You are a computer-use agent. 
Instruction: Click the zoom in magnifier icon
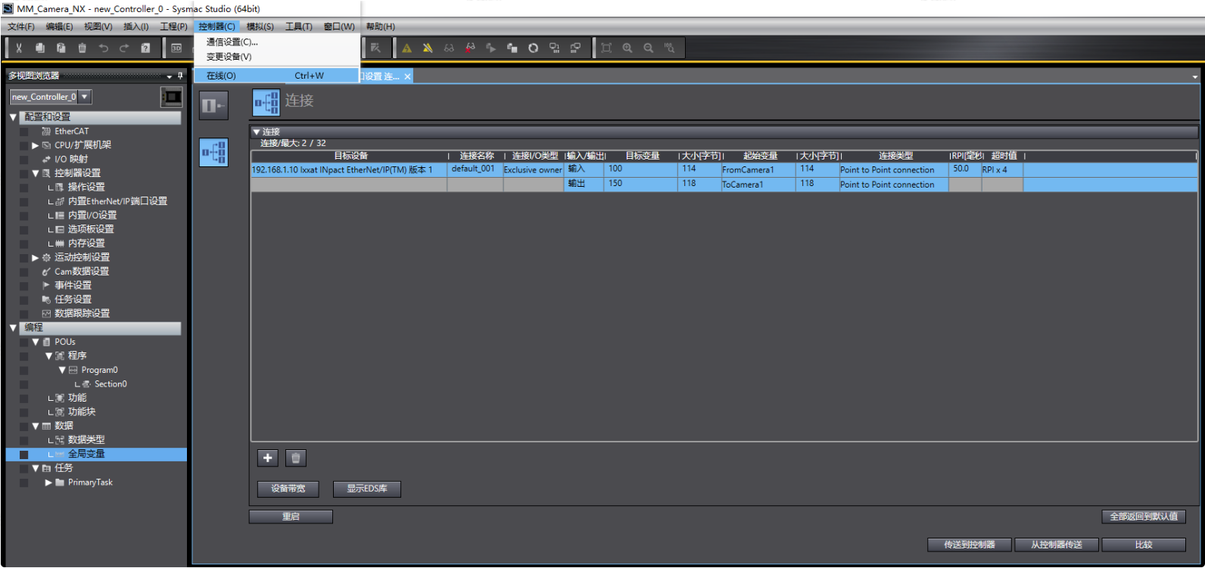click(x=627, y=48)
